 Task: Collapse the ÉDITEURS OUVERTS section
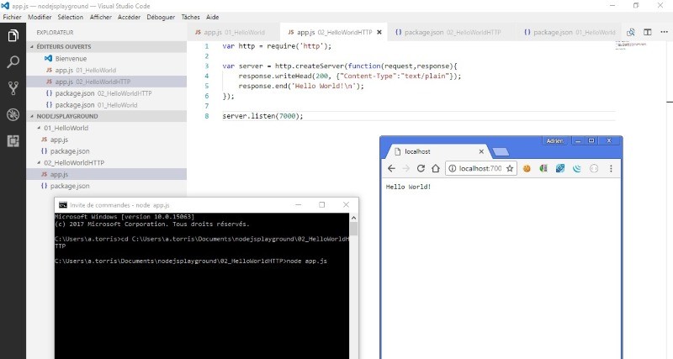31,46
